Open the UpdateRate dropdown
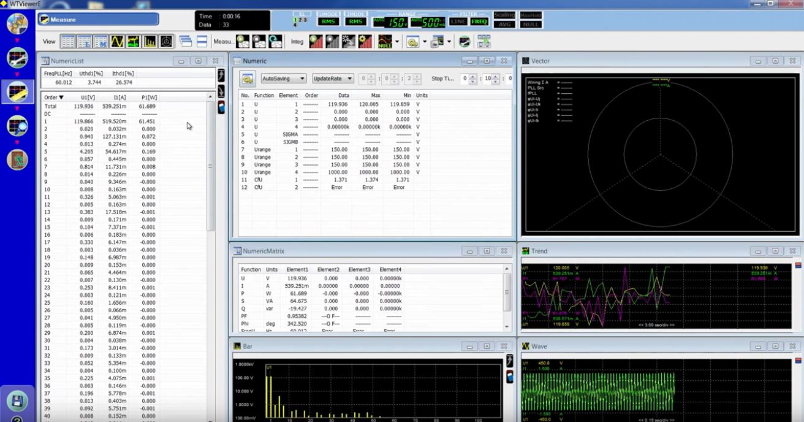 pyautogui.click(x=333, y=79)
